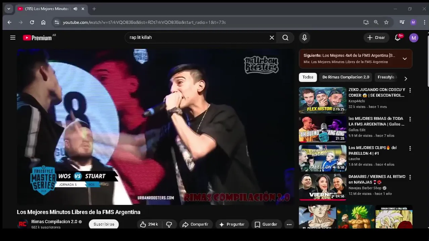Image resolution: width=429 pixels, height=241 pixels.
Task: Expand the Siguiente mix playlist panel
Action: coord(404,59)
